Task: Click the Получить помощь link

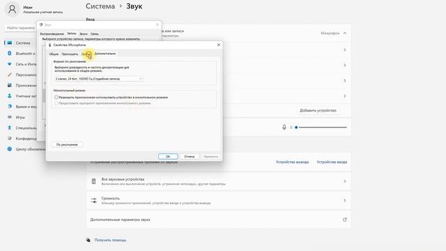Action: 110,240
